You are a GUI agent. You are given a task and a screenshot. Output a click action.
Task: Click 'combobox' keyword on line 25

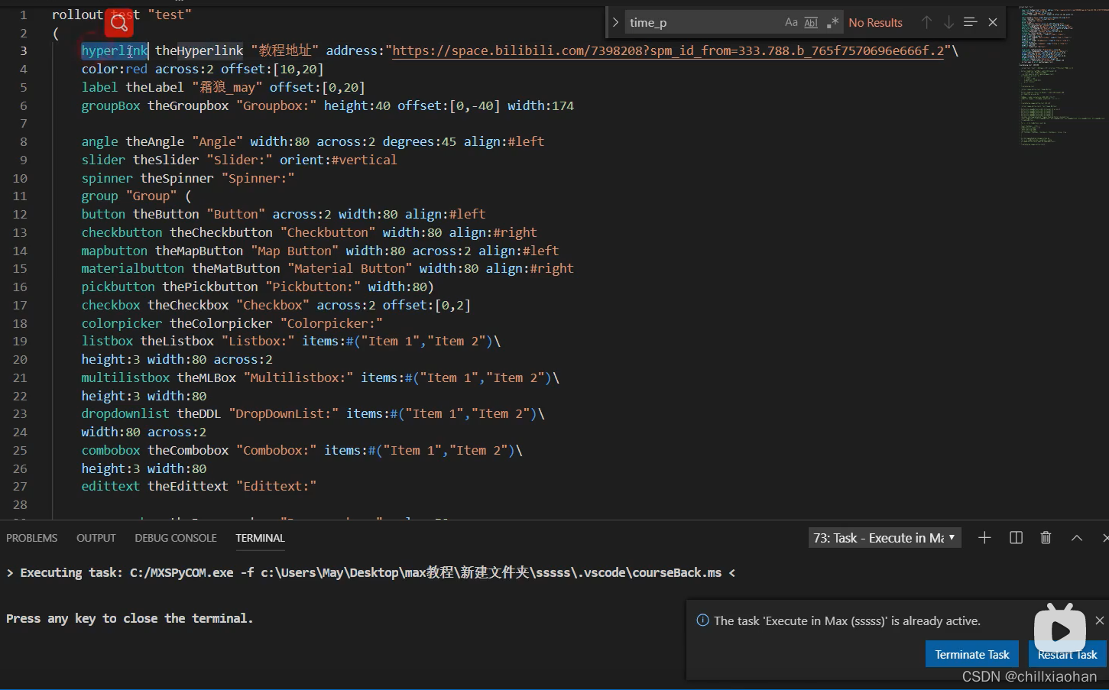point(111,450)
